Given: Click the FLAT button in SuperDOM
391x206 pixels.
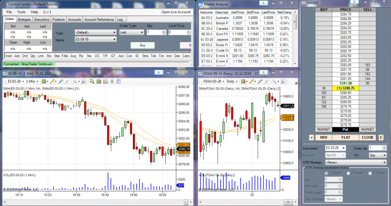Looking at the screenshot, I should point(346,137).
